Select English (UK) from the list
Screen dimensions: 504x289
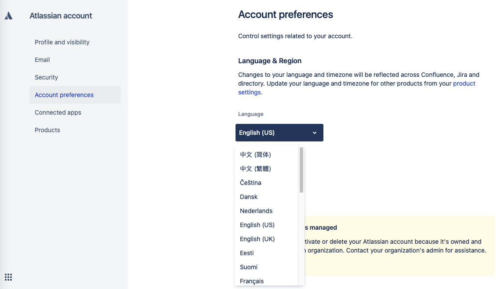[x=257, y=239]
